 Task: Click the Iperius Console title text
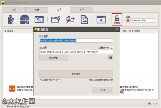tap(129, 87)
